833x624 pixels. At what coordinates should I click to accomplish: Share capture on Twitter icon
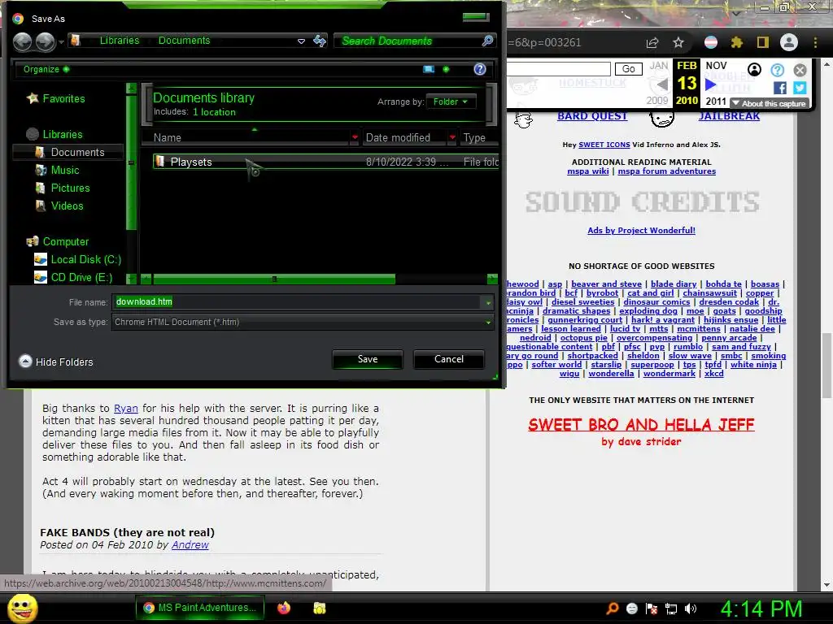pyautogui.click(x=800, y=88)
